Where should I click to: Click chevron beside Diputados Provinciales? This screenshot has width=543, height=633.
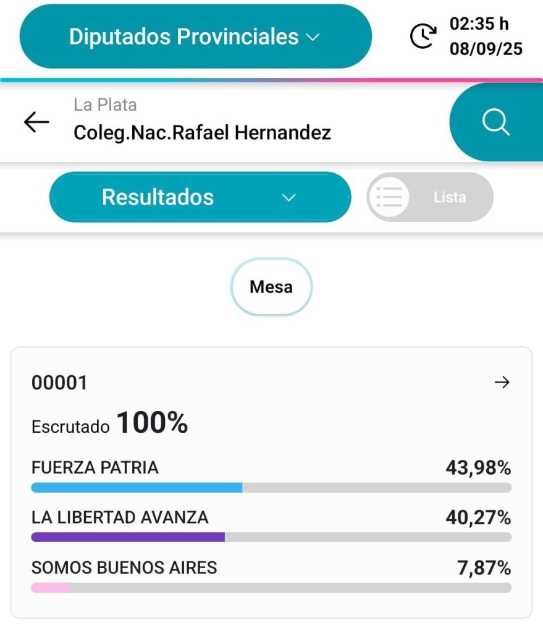[313, 37]
